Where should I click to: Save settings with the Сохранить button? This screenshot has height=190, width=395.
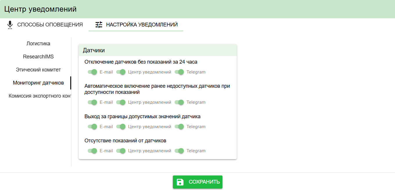198,182
